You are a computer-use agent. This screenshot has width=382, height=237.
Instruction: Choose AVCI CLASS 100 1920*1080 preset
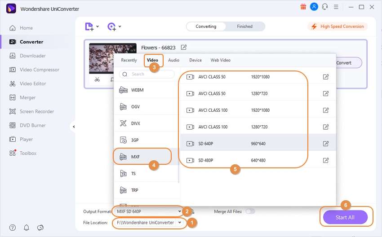coord(258,110)
